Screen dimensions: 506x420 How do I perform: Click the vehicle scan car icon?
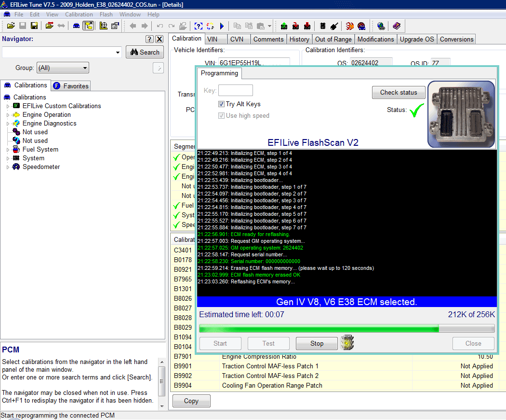point(76,26)
